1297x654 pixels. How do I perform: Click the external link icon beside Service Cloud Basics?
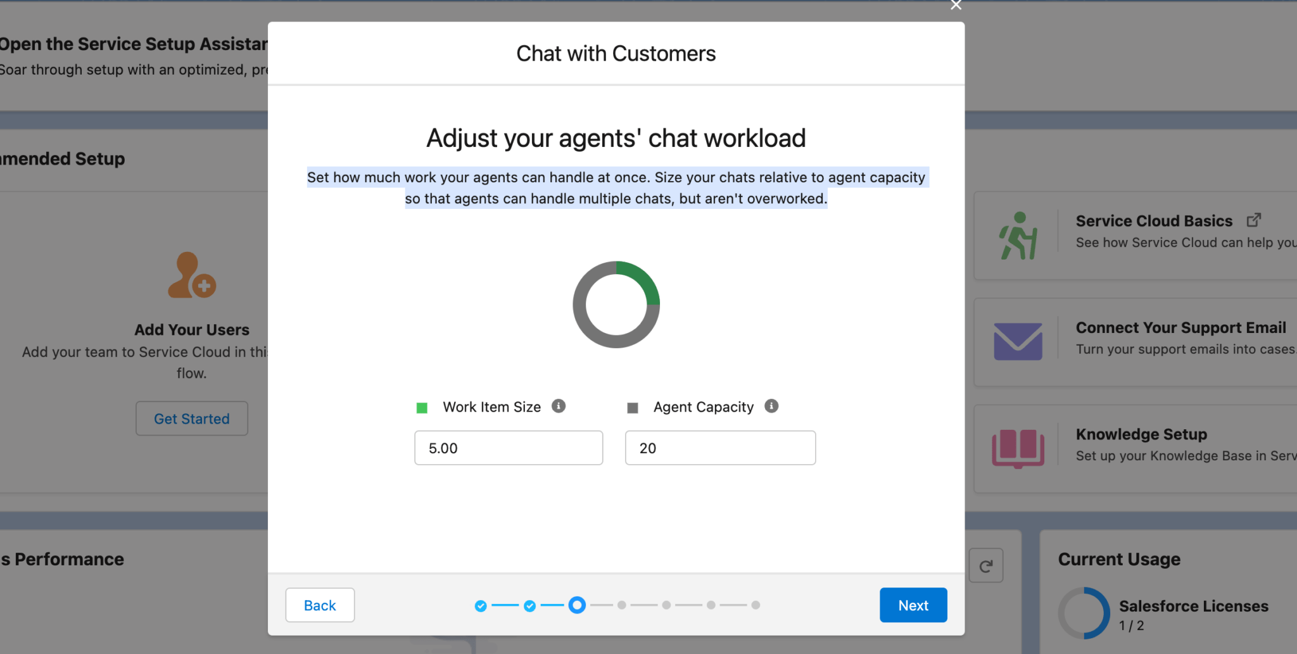coord(1254,220)
